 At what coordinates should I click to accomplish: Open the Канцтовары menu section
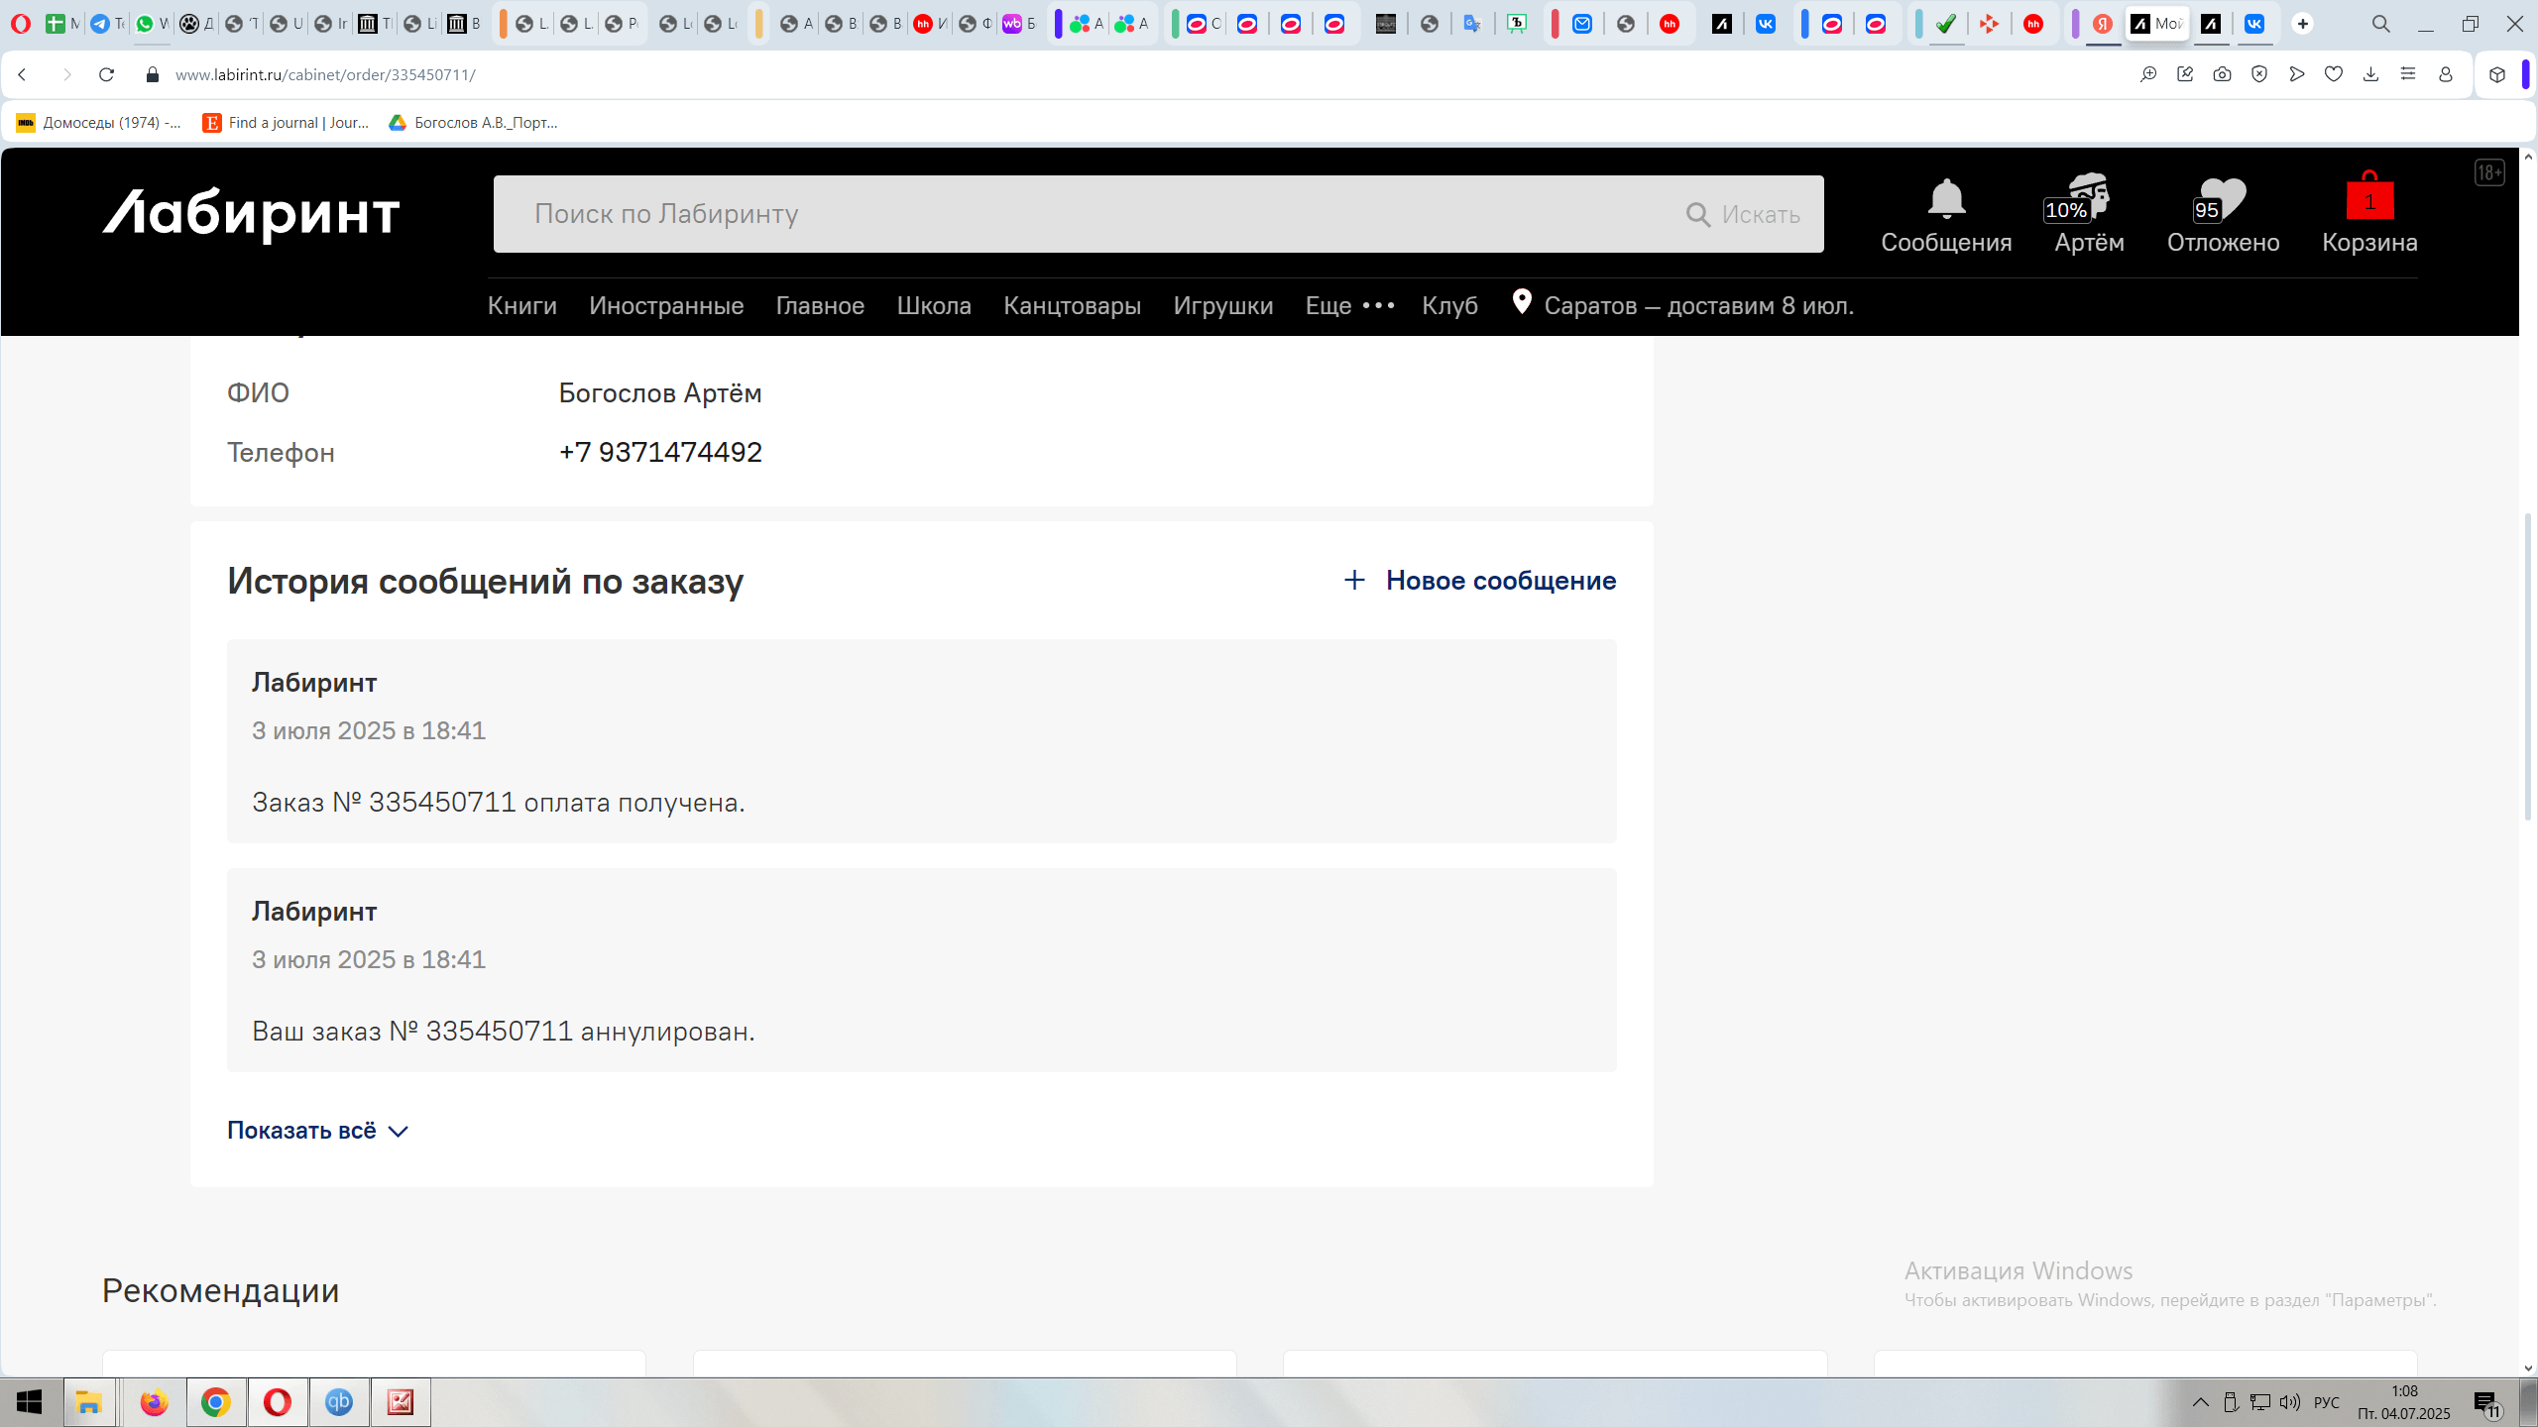click(x=1072, y=305)
